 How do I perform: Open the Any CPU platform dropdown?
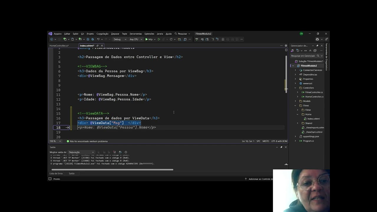click(x=136, y=39)
